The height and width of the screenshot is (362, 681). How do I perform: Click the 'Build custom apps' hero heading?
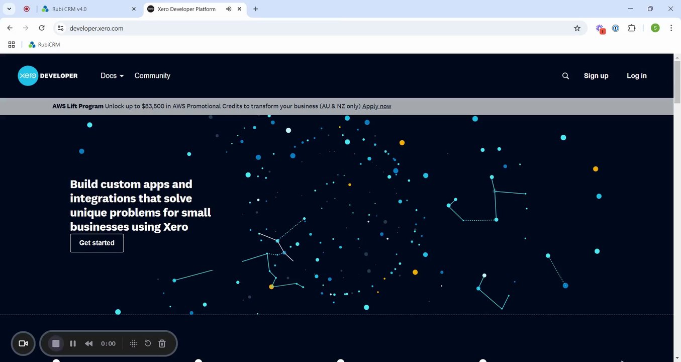click(x=141, y=205)
